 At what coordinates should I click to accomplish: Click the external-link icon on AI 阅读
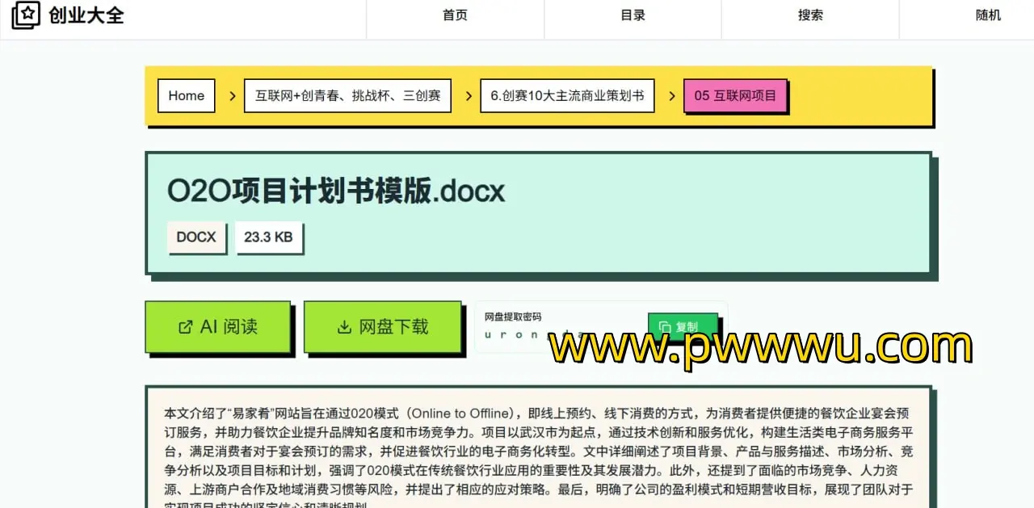coord(185,327)
